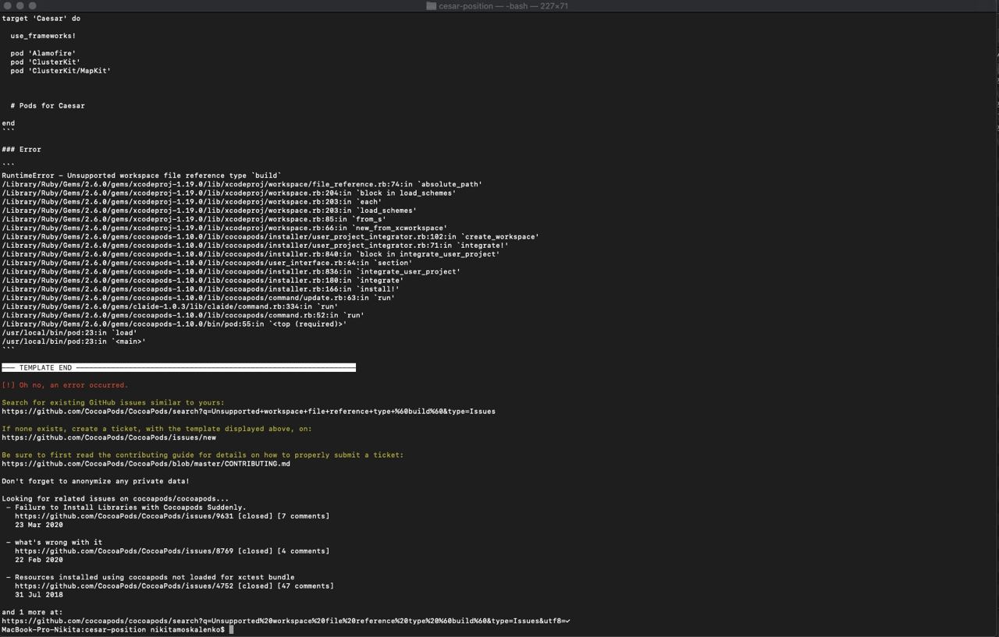The image size is (999, 637).
Task: Click the 'TEMPLATE END' banner text
Action: (45, 367)
